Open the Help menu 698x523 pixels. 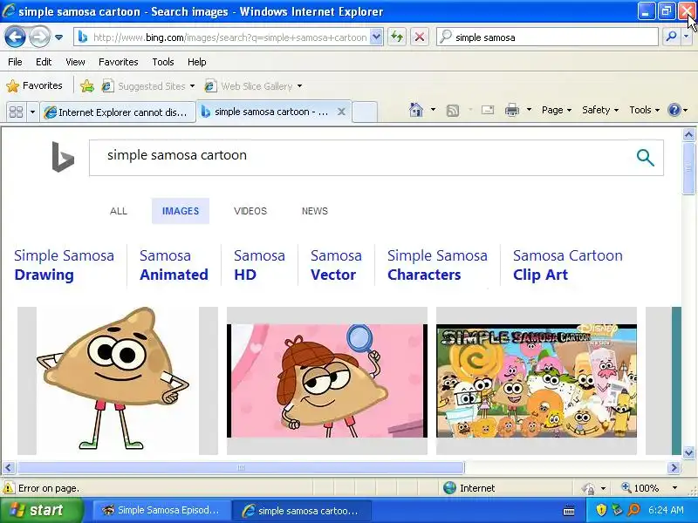[x=197, y=62]
